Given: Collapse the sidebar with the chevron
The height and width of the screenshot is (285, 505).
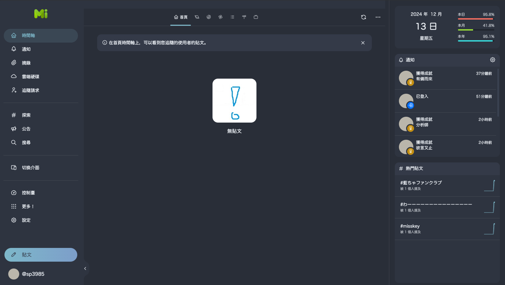Looking at the screenshot, I should tap(85, 269).
